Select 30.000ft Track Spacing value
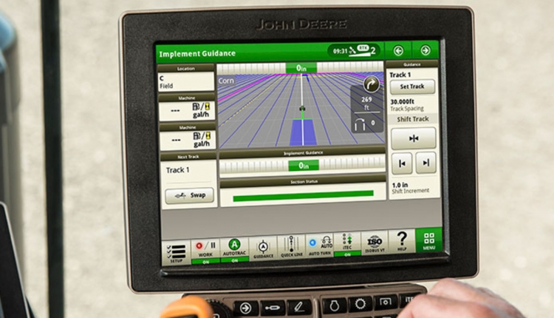This screenshot has width=554, height=318. point(403,102)
